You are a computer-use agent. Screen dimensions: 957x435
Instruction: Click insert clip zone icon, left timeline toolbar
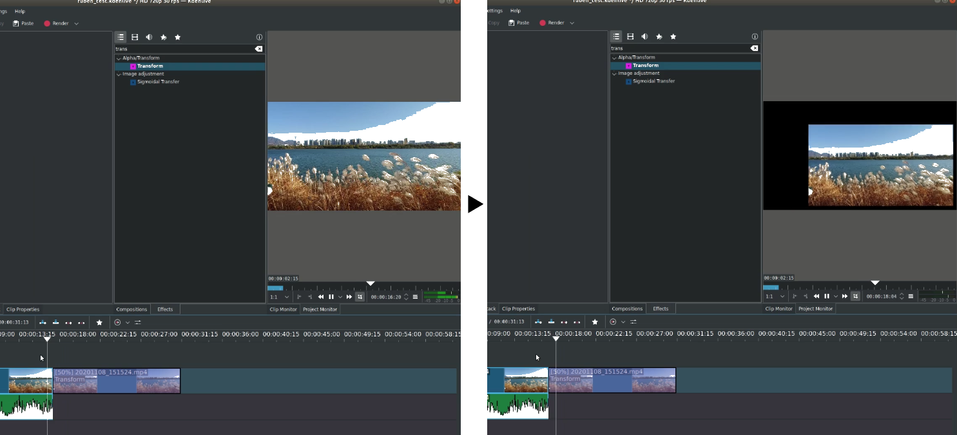43,322
